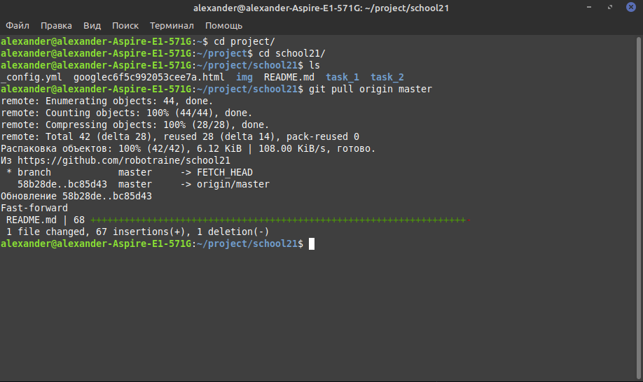The width and height of the screenshot is (643, 382).
Task: Click the googlec6f5c992053cee7a.html filename
Action: [x=149, y=78]
